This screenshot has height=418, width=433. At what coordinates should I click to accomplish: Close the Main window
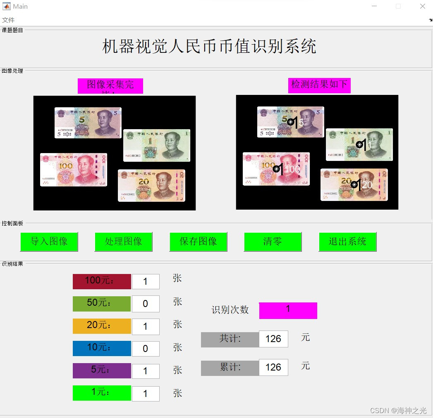coord(423,6)
